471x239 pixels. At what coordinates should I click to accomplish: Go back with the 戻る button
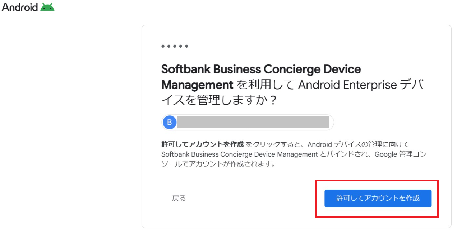click(179, 198)
